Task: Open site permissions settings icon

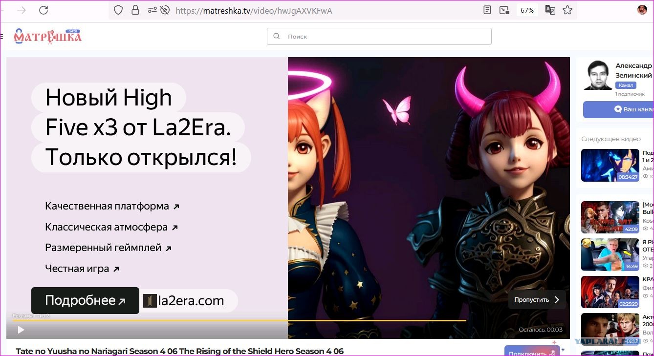Action: pyautogui.click(x=153, y=10)
